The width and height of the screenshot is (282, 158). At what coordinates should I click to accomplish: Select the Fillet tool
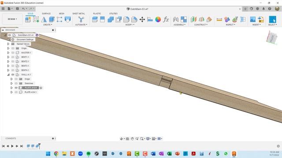[126, 19]
